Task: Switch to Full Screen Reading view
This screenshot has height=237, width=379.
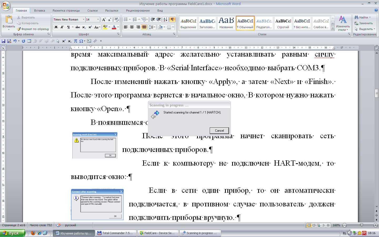Action: (x=314, y=225)
